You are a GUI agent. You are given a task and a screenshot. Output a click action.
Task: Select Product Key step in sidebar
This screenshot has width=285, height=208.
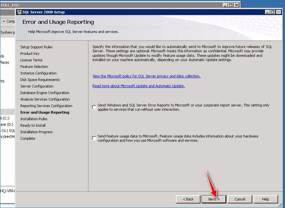coord(30,54)
